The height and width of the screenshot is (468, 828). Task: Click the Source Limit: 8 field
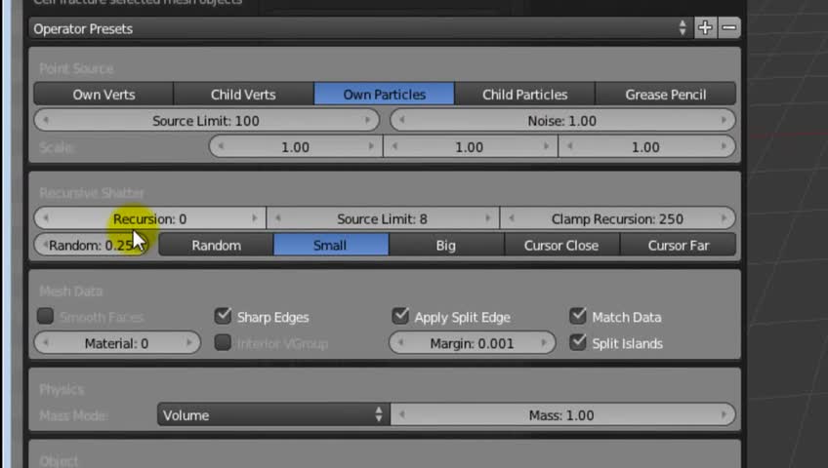click(383, 218)
